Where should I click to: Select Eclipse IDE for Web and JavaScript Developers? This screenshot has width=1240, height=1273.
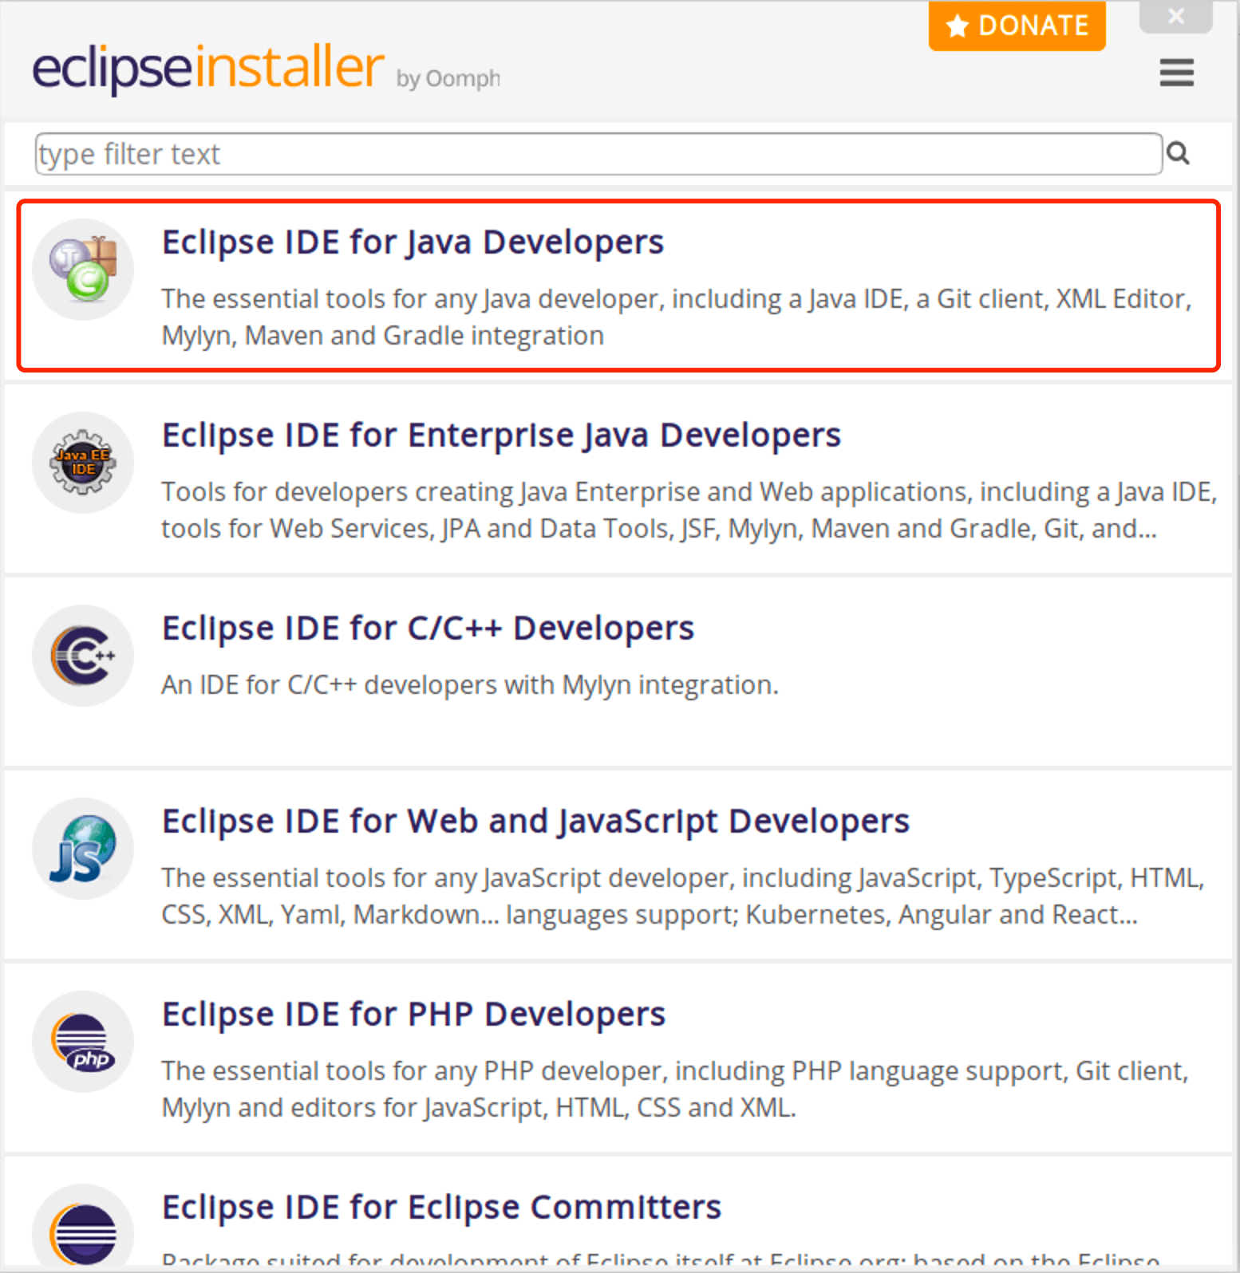618,865
